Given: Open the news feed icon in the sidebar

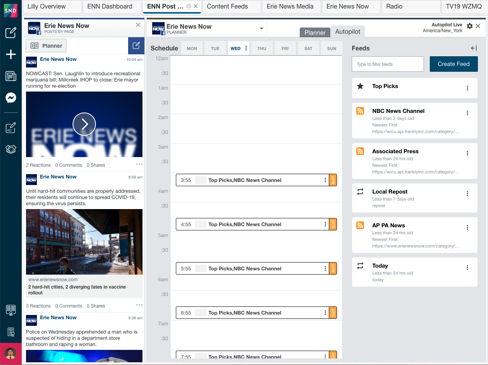Looking at the screenshot, I should [x=11, y=76].
